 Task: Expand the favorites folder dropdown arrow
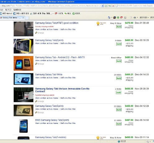click(x=53, y=14)
